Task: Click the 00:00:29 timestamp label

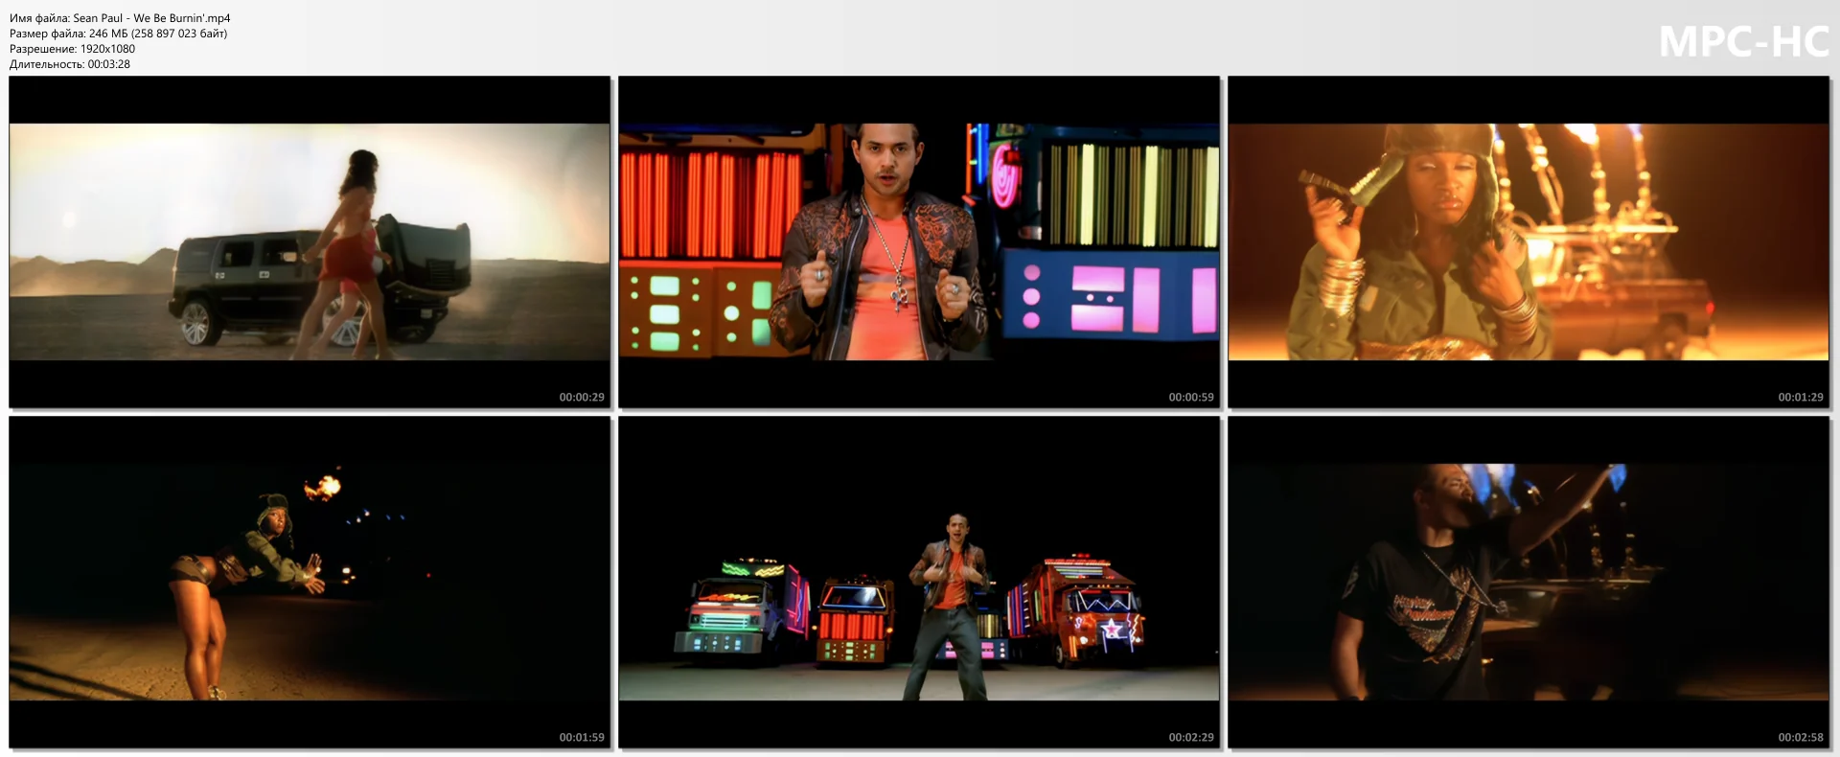Action: 582,397
